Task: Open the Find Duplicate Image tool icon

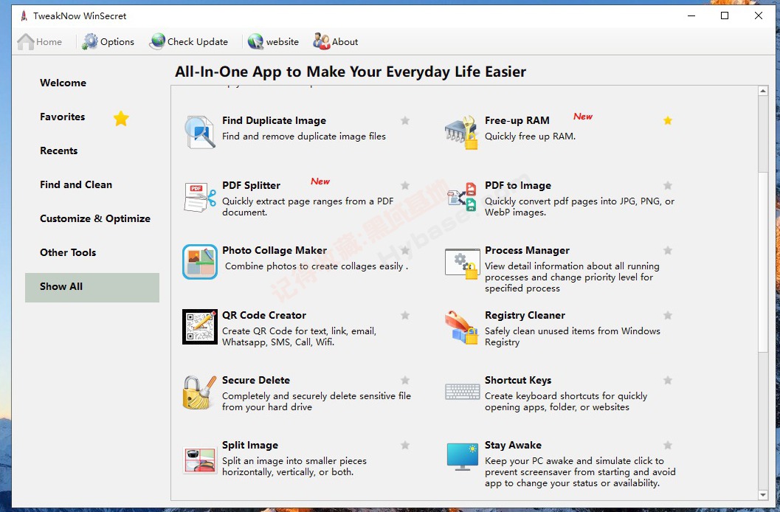Action: tap(200, 132)
